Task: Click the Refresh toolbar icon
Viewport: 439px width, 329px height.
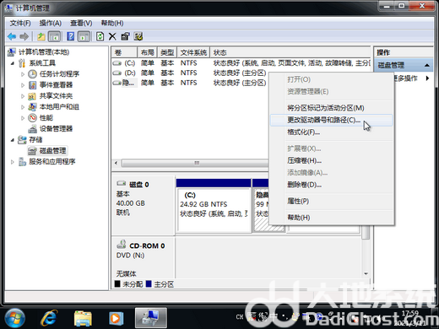Action: (x=100, y=36)
